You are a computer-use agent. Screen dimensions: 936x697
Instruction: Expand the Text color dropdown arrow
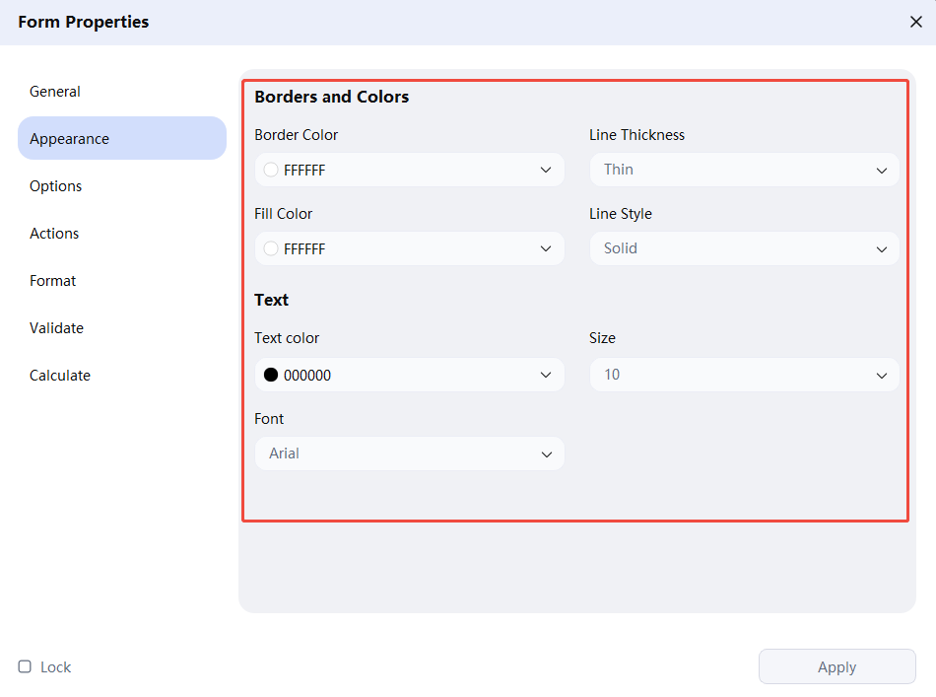click(546, 375)
